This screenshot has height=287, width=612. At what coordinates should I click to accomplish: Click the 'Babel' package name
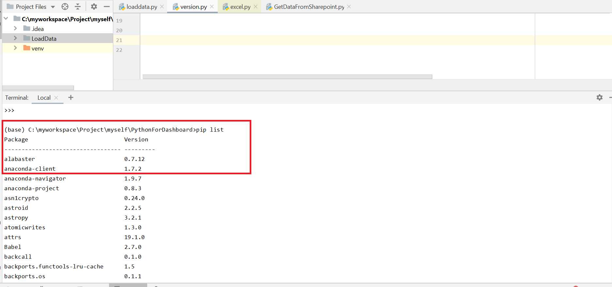(x=13, y=247)
